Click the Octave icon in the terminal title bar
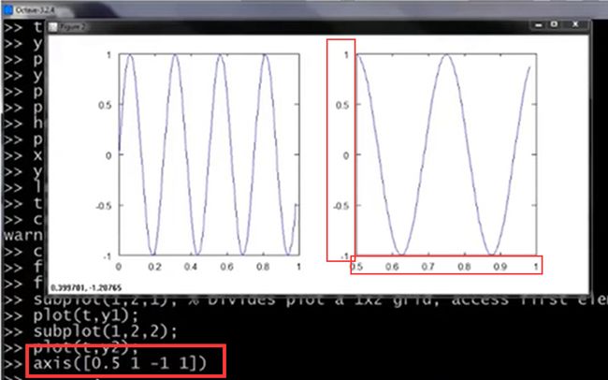 tap(7, 10)
